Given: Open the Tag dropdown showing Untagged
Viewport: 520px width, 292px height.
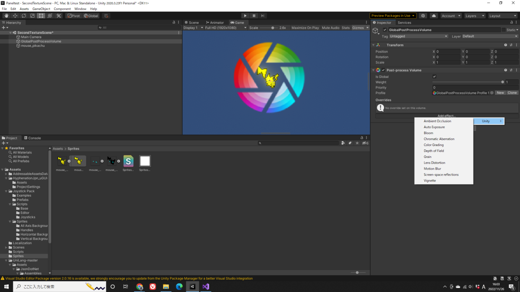Looking at the screenshot, I should (x=419, y=36).
